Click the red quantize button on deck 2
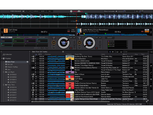Viewport: 153px width, 115px height. point(97,48)
